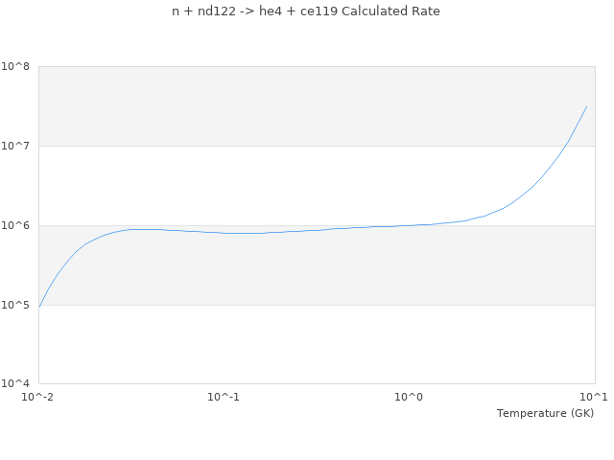Viewport: 614px width, 460px height.
Task: Click the rate curve's highest point at right end
Action: [586, 106]
